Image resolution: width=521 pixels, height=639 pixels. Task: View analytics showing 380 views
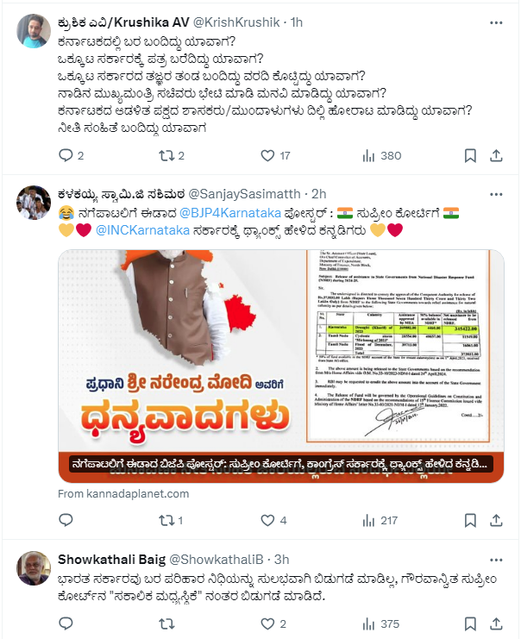tap(381, 156)
